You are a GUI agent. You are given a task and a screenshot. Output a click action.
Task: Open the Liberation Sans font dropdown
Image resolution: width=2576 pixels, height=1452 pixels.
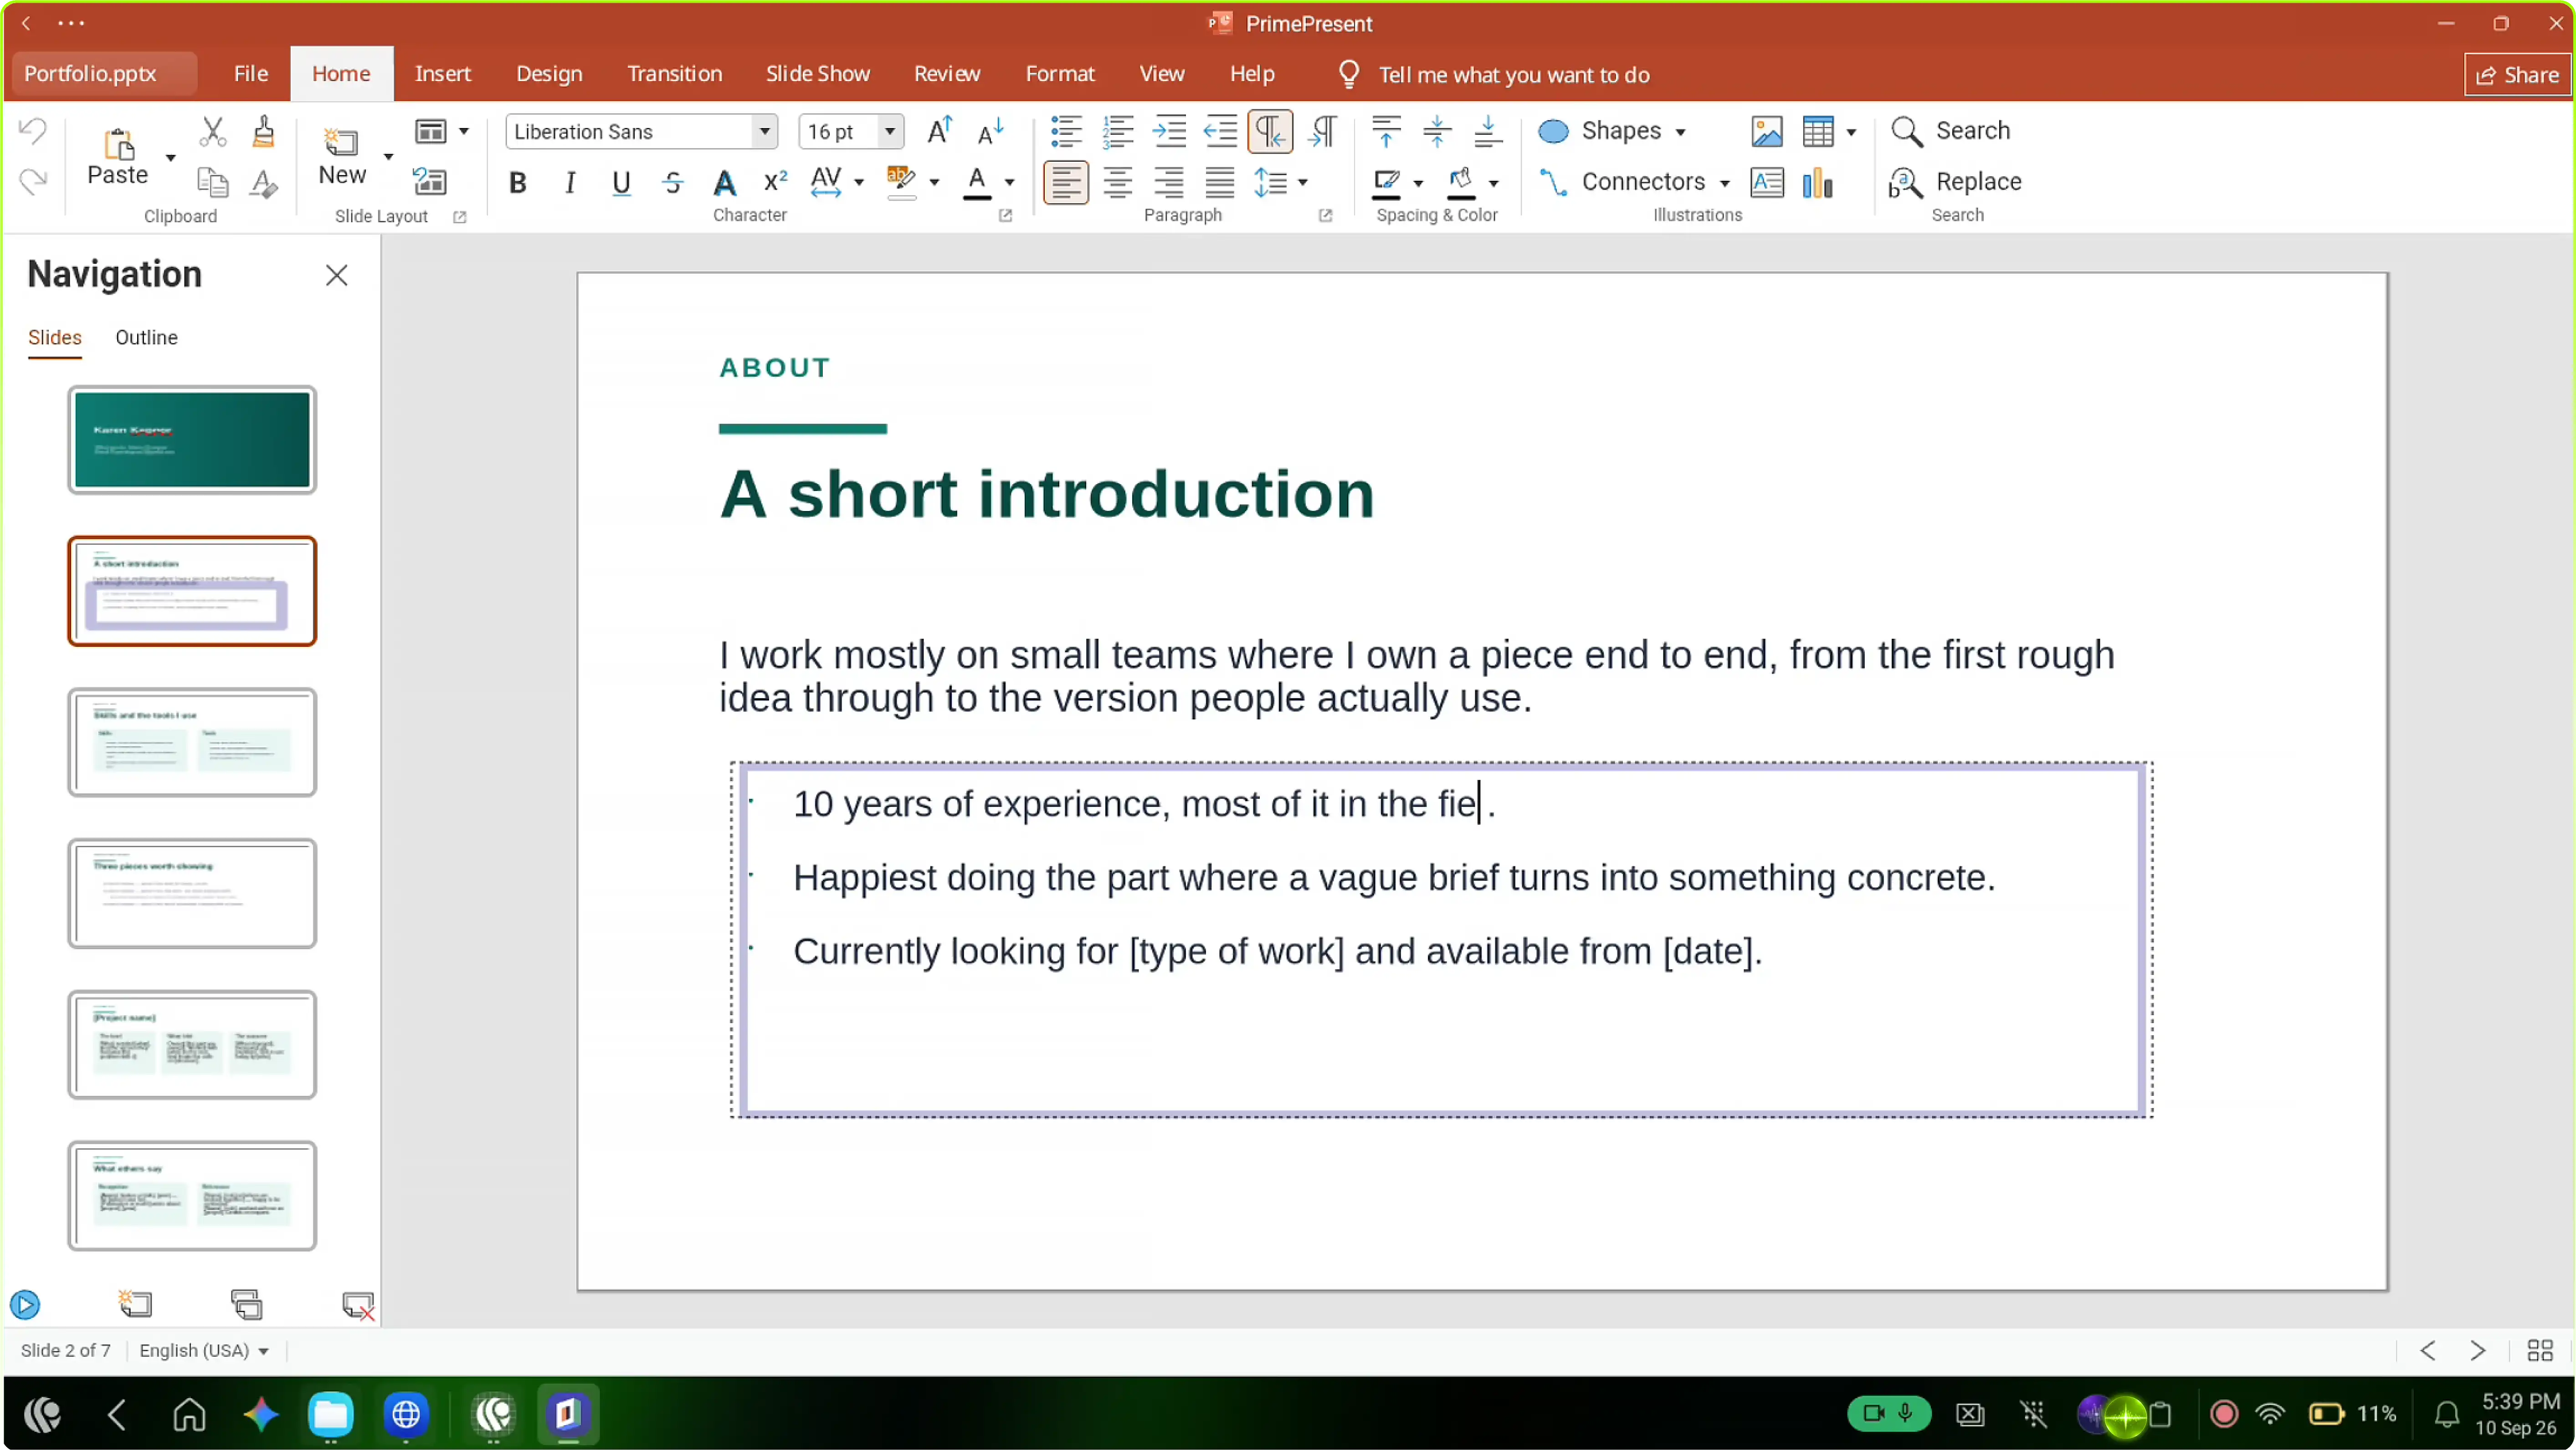point(764,131)
